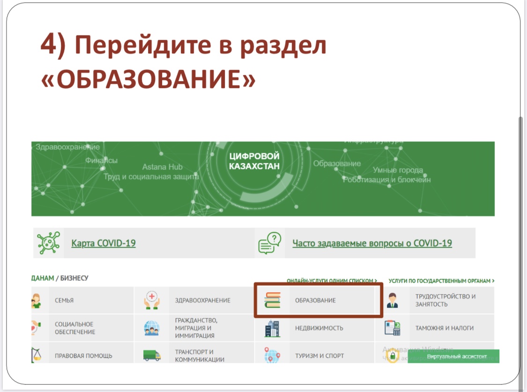Open «Часто задаваемые вопросы о COVID-19» link

pos(372,243)
